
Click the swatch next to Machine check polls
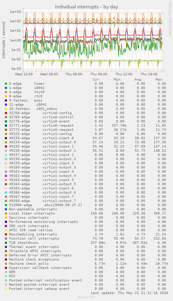click(6, 264)
